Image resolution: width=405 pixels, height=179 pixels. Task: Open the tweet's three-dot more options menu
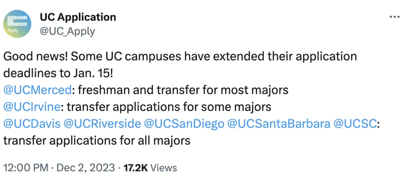[394, 17]
